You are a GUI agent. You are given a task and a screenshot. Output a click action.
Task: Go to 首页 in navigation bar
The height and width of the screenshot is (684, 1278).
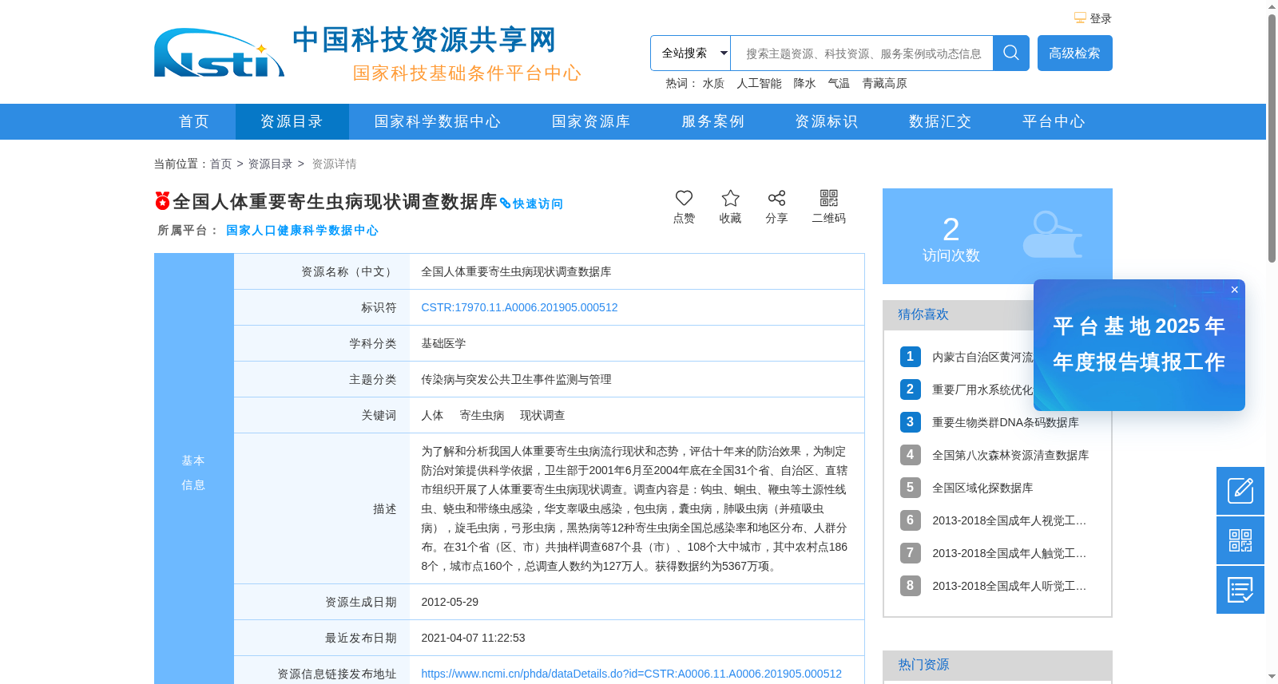pyautogui.click(x=194, y=121)
